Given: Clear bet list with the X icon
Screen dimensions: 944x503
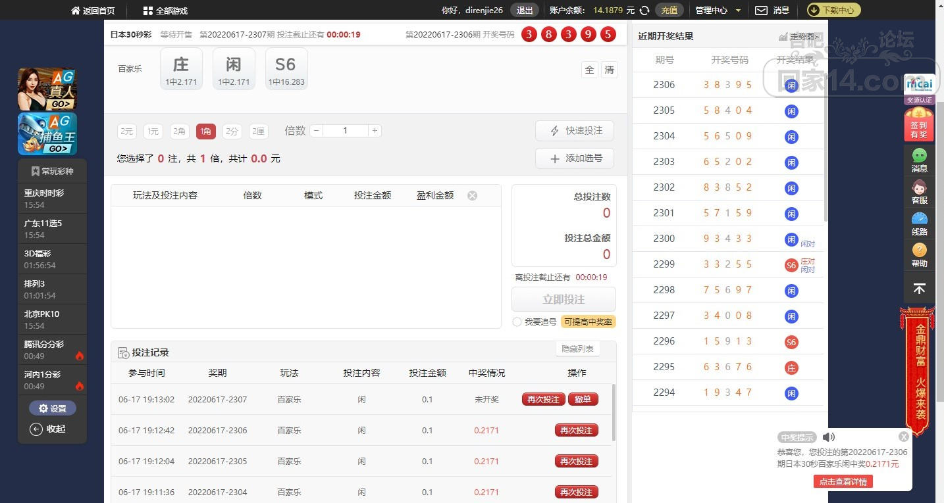Looking at the screenshot, I should [x=472, y=195].
